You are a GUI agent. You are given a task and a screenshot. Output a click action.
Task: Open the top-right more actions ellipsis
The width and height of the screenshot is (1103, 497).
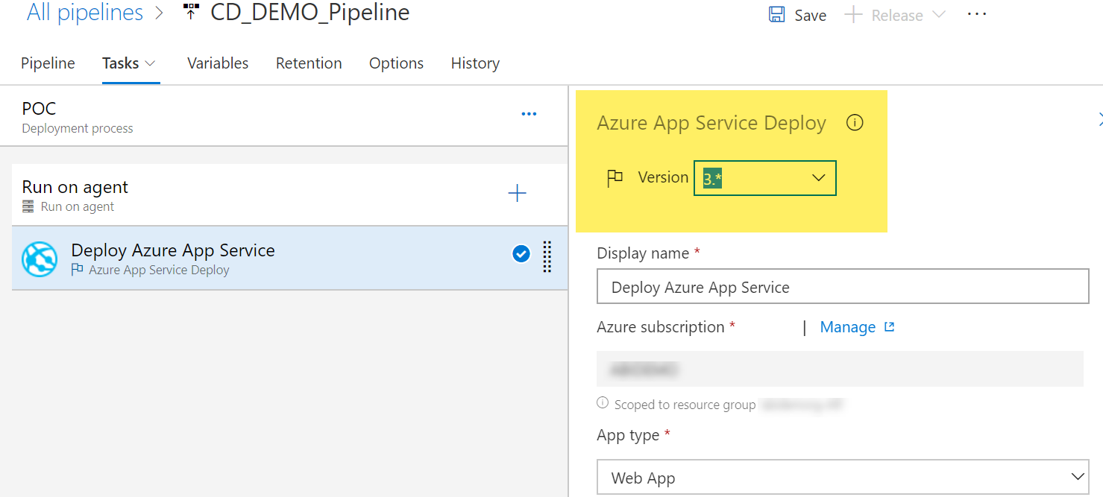[977, 14]
